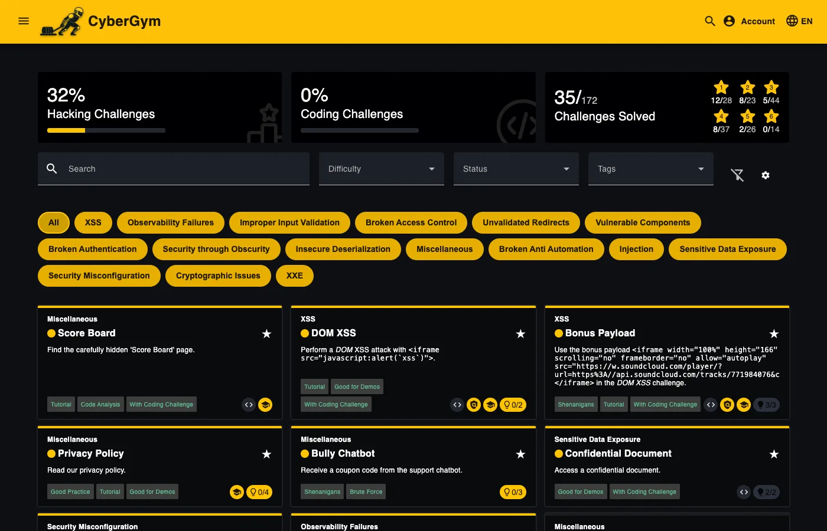827x531 pixels.
Task: Click the 4-star difficulty icon showing 8/37
Action: pos(721,116)
